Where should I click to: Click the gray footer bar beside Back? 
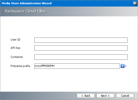(38, 96)
